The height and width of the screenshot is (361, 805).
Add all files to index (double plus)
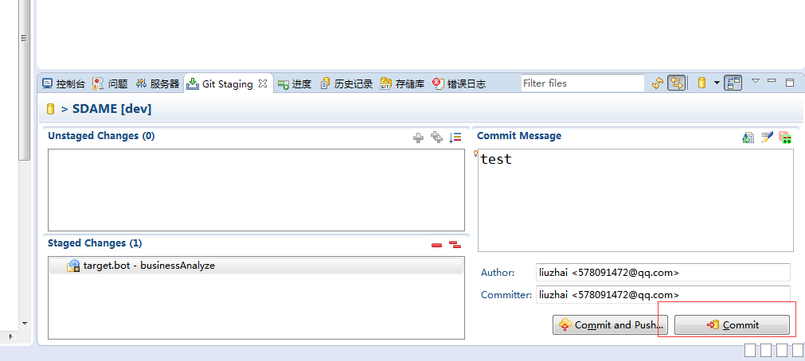(436, 138)
